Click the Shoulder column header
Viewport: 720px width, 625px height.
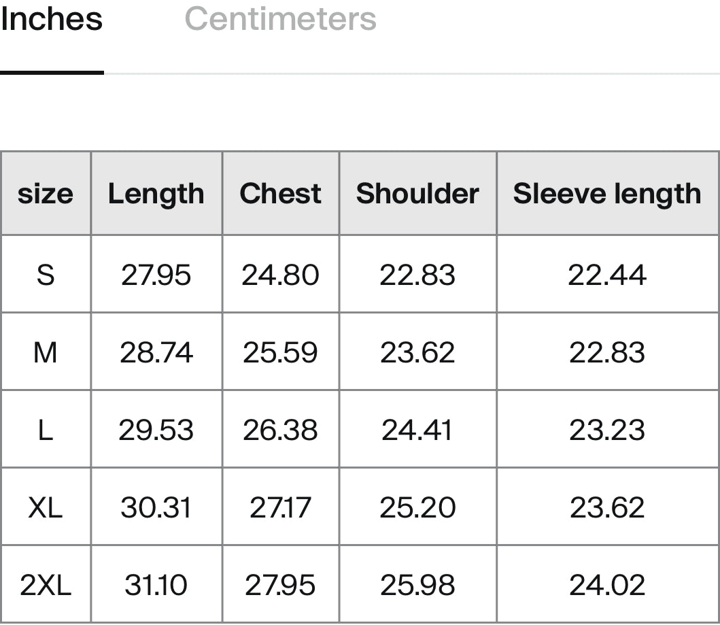pyautogui.click(x=417, y=193)
